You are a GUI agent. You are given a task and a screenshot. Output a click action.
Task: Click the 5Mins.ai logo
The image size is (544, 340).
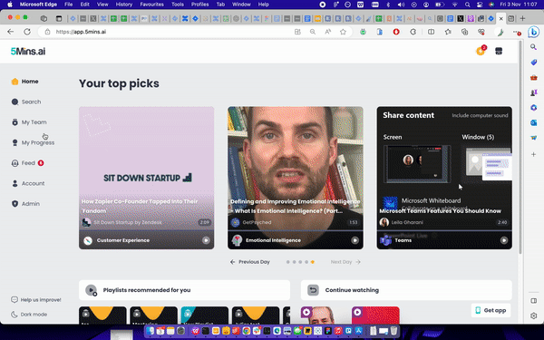[28, 52]
